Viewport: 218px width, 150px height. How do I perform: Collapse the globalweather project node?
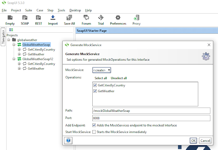[x=9, y=40]
